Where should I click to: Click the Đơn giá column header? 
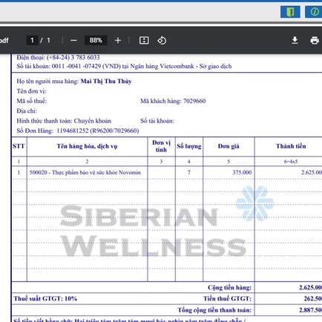click(x=229, y=146)
